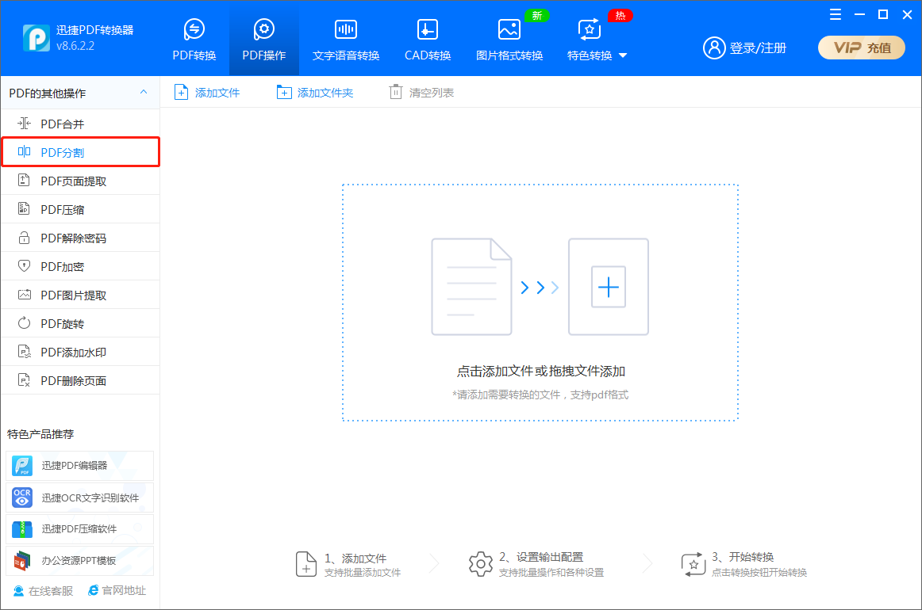Click the 开始转换 step icon
The image size is (922, 610).
[x=693, y=564]
